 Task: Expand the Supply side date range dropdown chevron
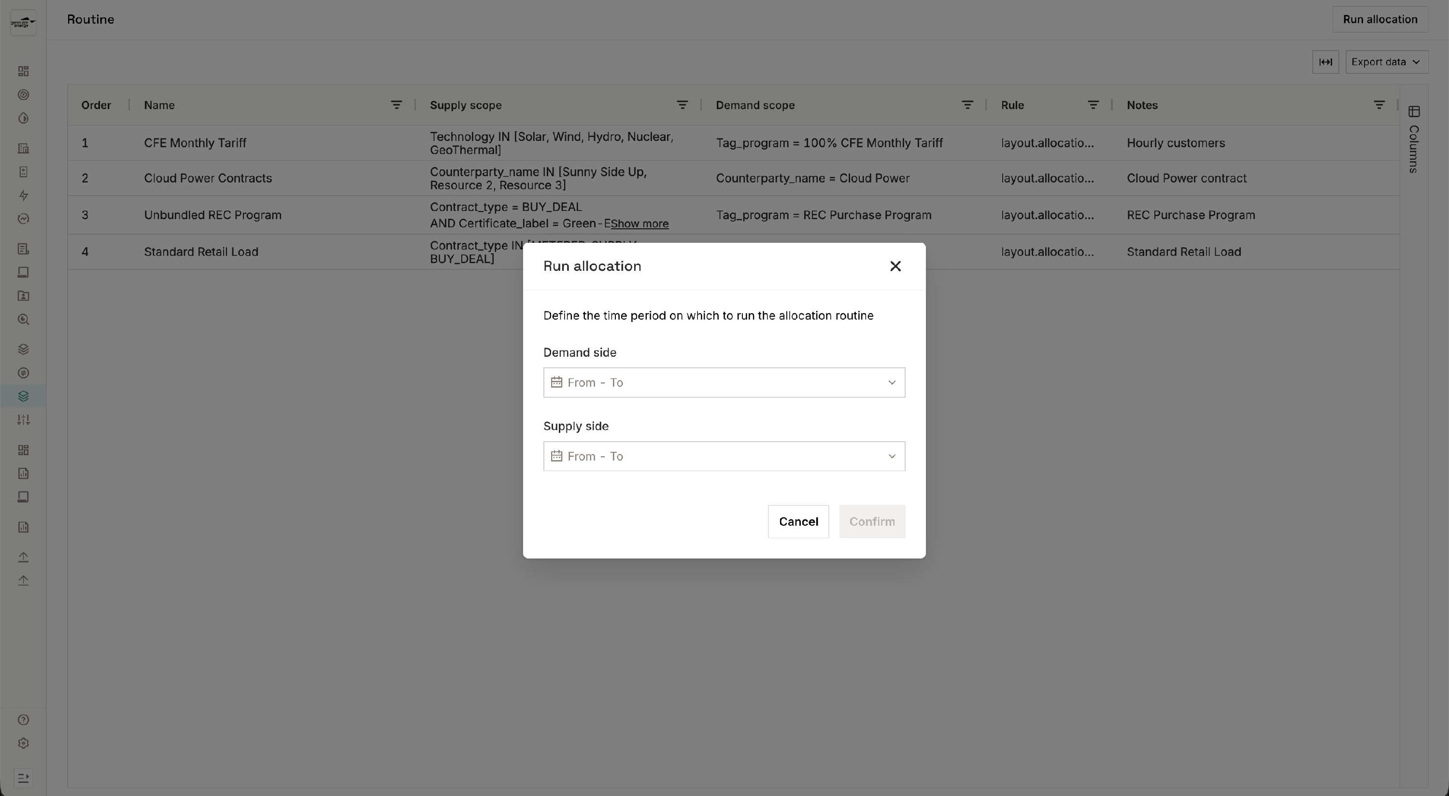point(892,456)
